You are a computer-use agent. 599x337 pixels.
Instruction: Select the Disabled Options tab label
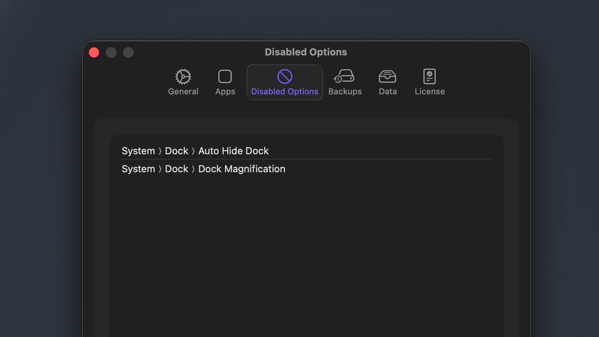[x=285, y=92]
